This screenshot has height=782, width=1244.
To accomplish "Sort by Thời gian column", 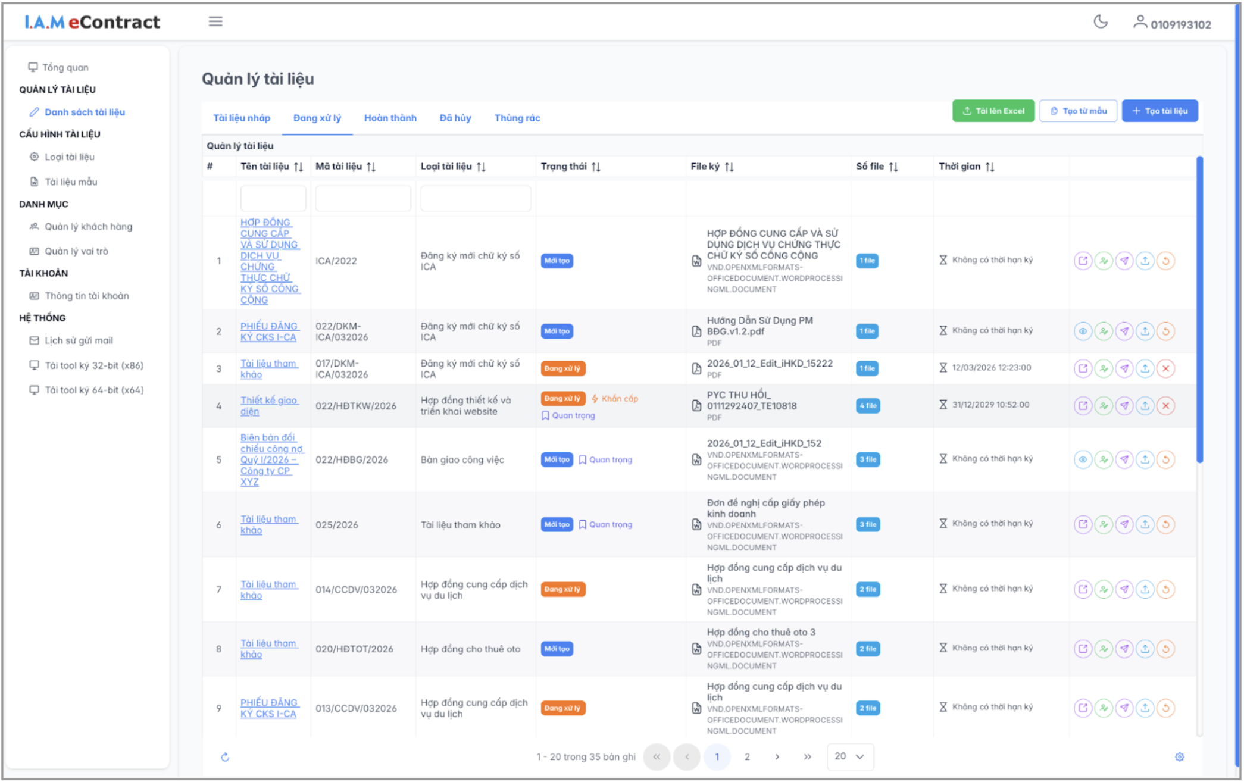I will pos(989,167).
